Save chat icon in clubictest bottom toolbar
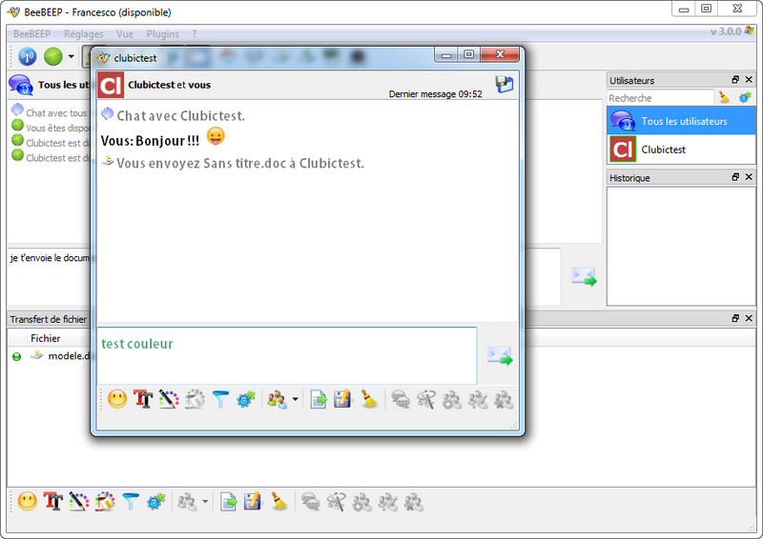Screen dimensions: 763x539 pyautogui.click(x=342, y=400)
